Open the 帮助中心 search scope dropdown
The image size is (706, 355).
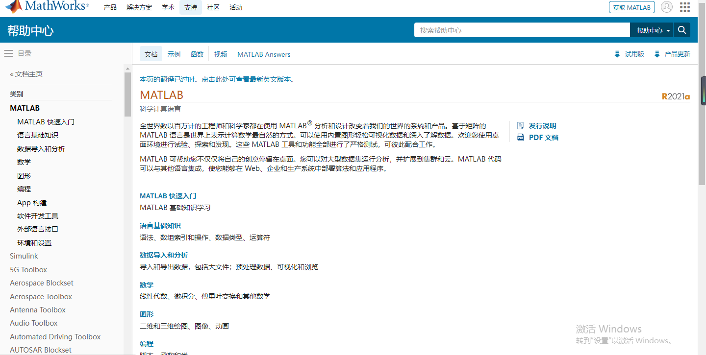point(652,29)
